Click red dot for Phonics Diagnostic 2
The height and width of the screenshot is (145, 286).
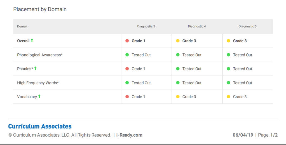click(127, 69)
